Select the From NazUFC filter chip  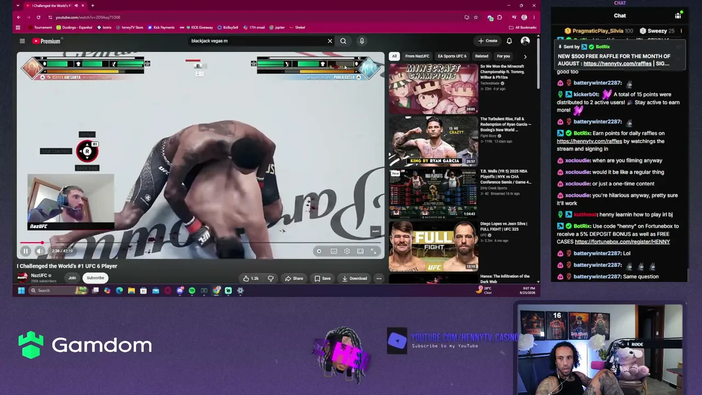[417, 56]
